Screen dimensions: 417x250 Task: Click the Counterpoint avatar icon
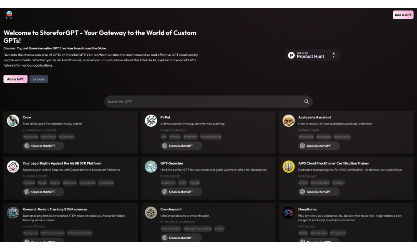[x=151, y=212]
